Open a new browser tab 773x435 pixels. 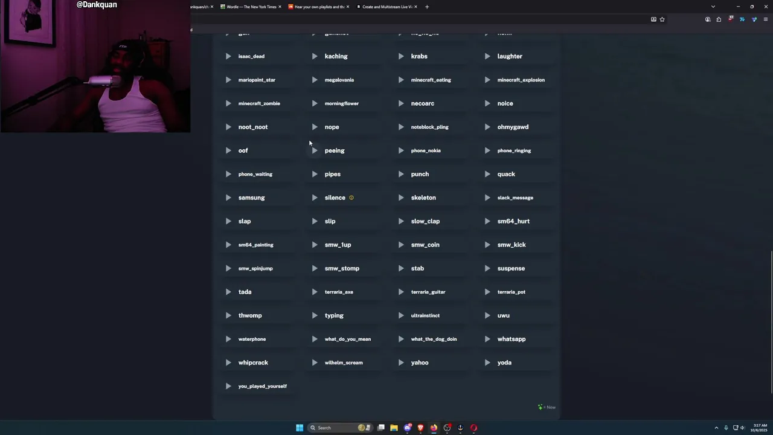(427, 7)
